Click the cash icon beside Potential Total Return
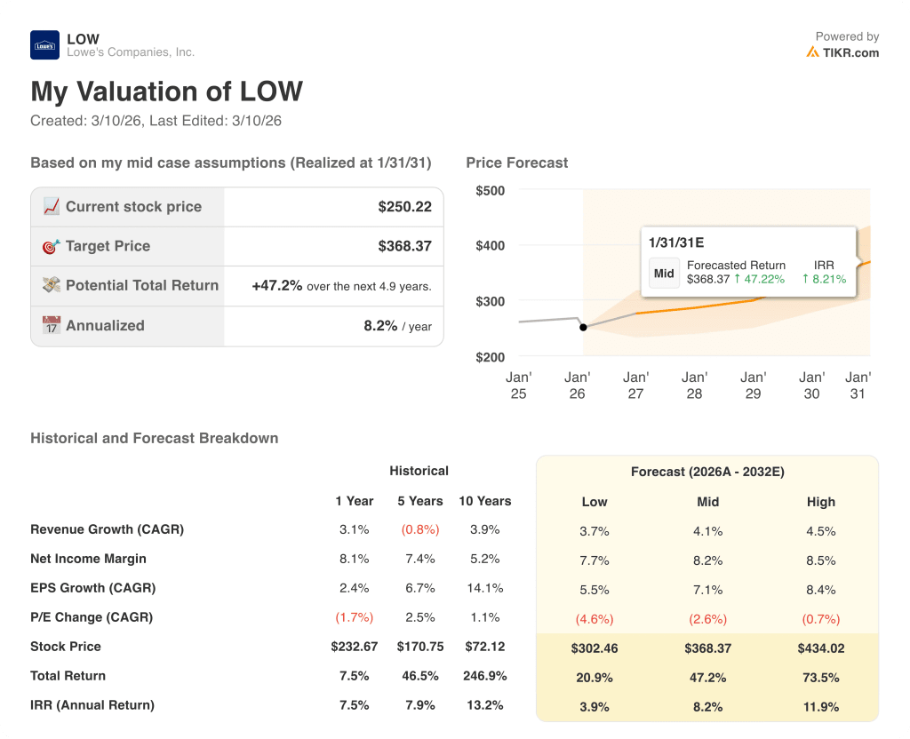Image resolution: width=910 pixels, height=739 pixels. [52, 285]
